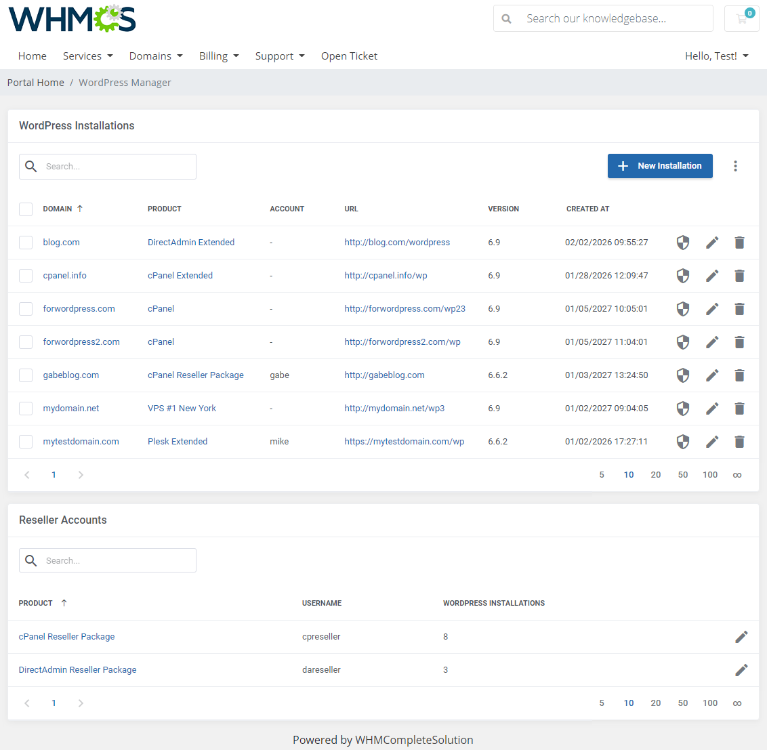This screenshot has height=750, width=767.
Task: Click the edit pencil icon for cpanel.info installation
Action: pos(712,276)
